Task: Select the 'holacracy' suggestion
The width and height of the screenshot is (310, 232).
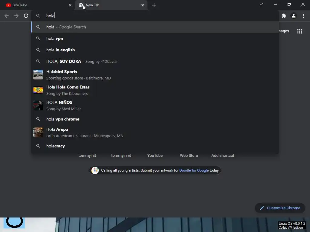Action: click(155, 146)
